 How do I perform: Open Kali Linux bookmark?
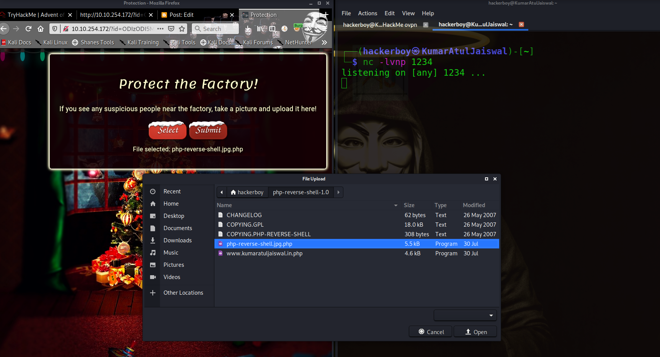pyautogui.click(x=52, y=42)
